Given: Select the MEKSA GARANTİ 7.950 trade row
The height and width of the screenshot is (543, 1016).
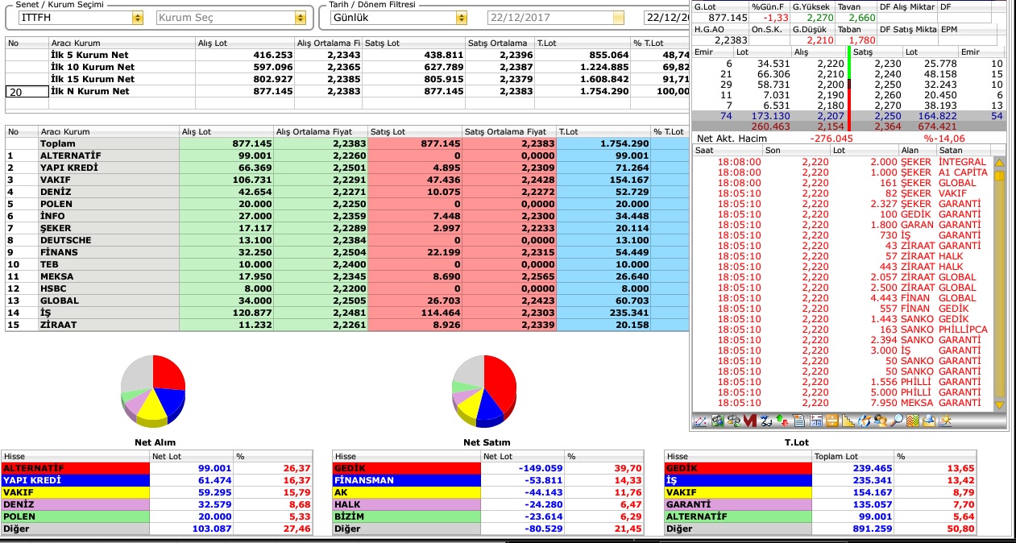Looking at the screenshot, I should (842, 403).
